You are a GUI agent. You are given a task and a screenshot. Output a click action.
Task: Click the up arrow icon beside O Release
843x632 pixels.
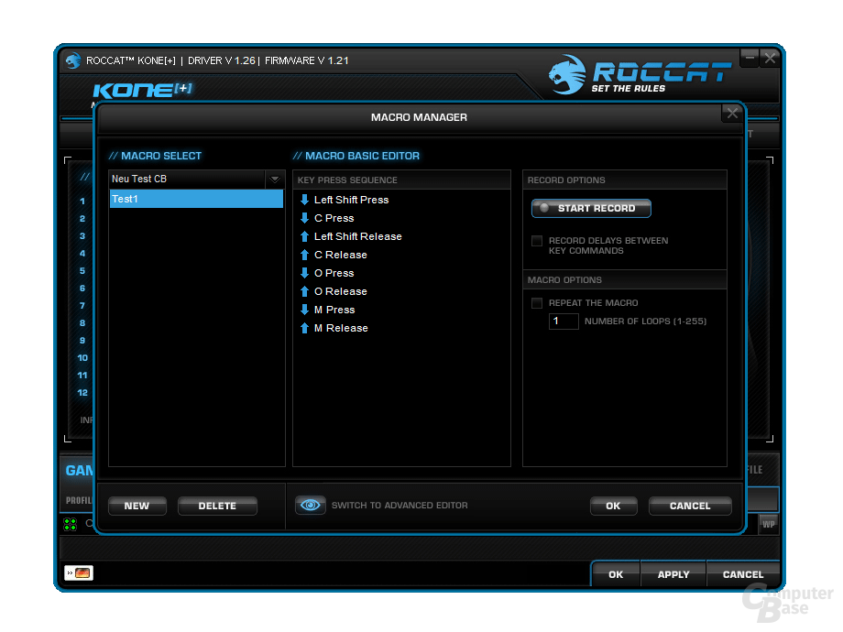coord(304,291)
